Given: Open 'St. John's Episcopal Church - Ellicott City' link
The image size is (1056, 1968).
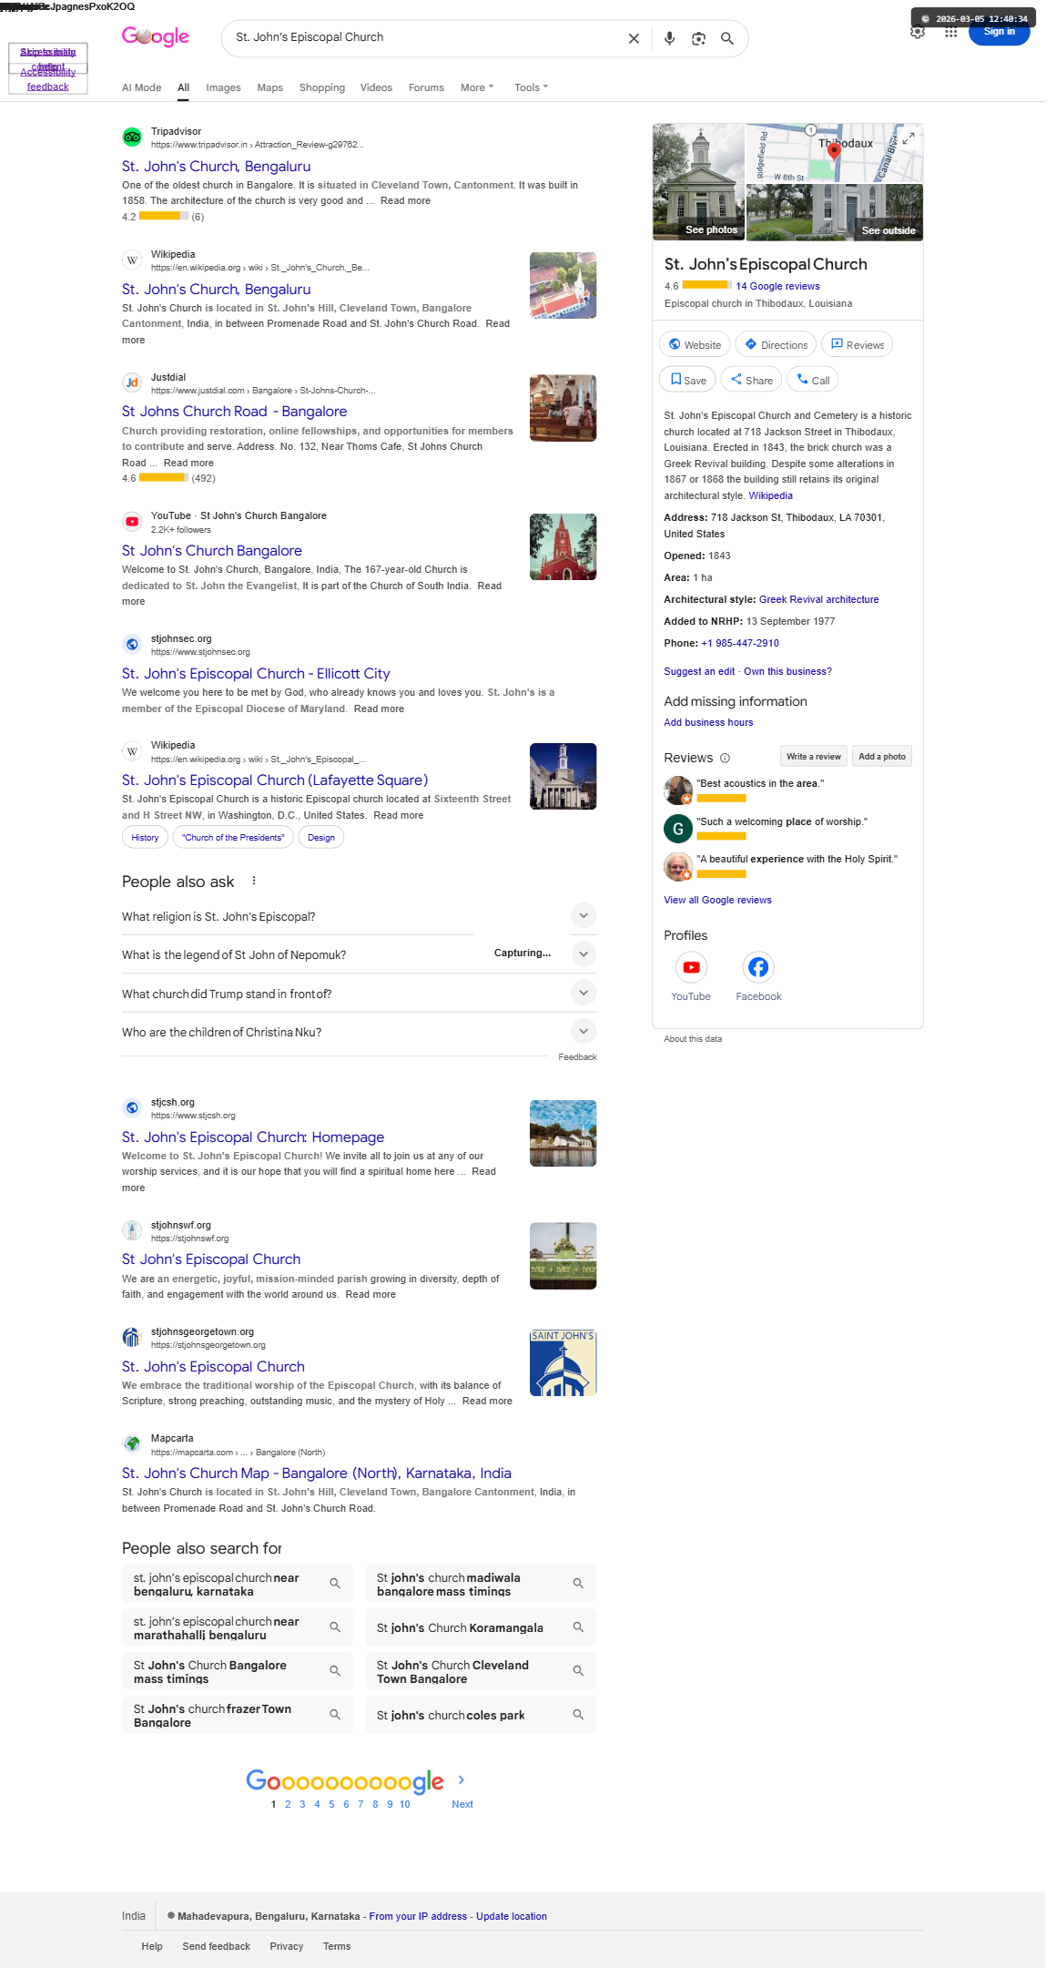Looking at the screenshot, I should (256, 674).
